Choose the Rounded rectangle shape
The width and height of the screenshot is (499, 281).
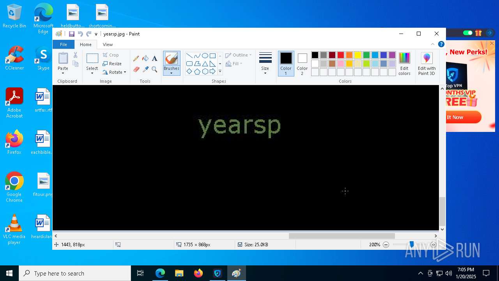coord(189,64)
